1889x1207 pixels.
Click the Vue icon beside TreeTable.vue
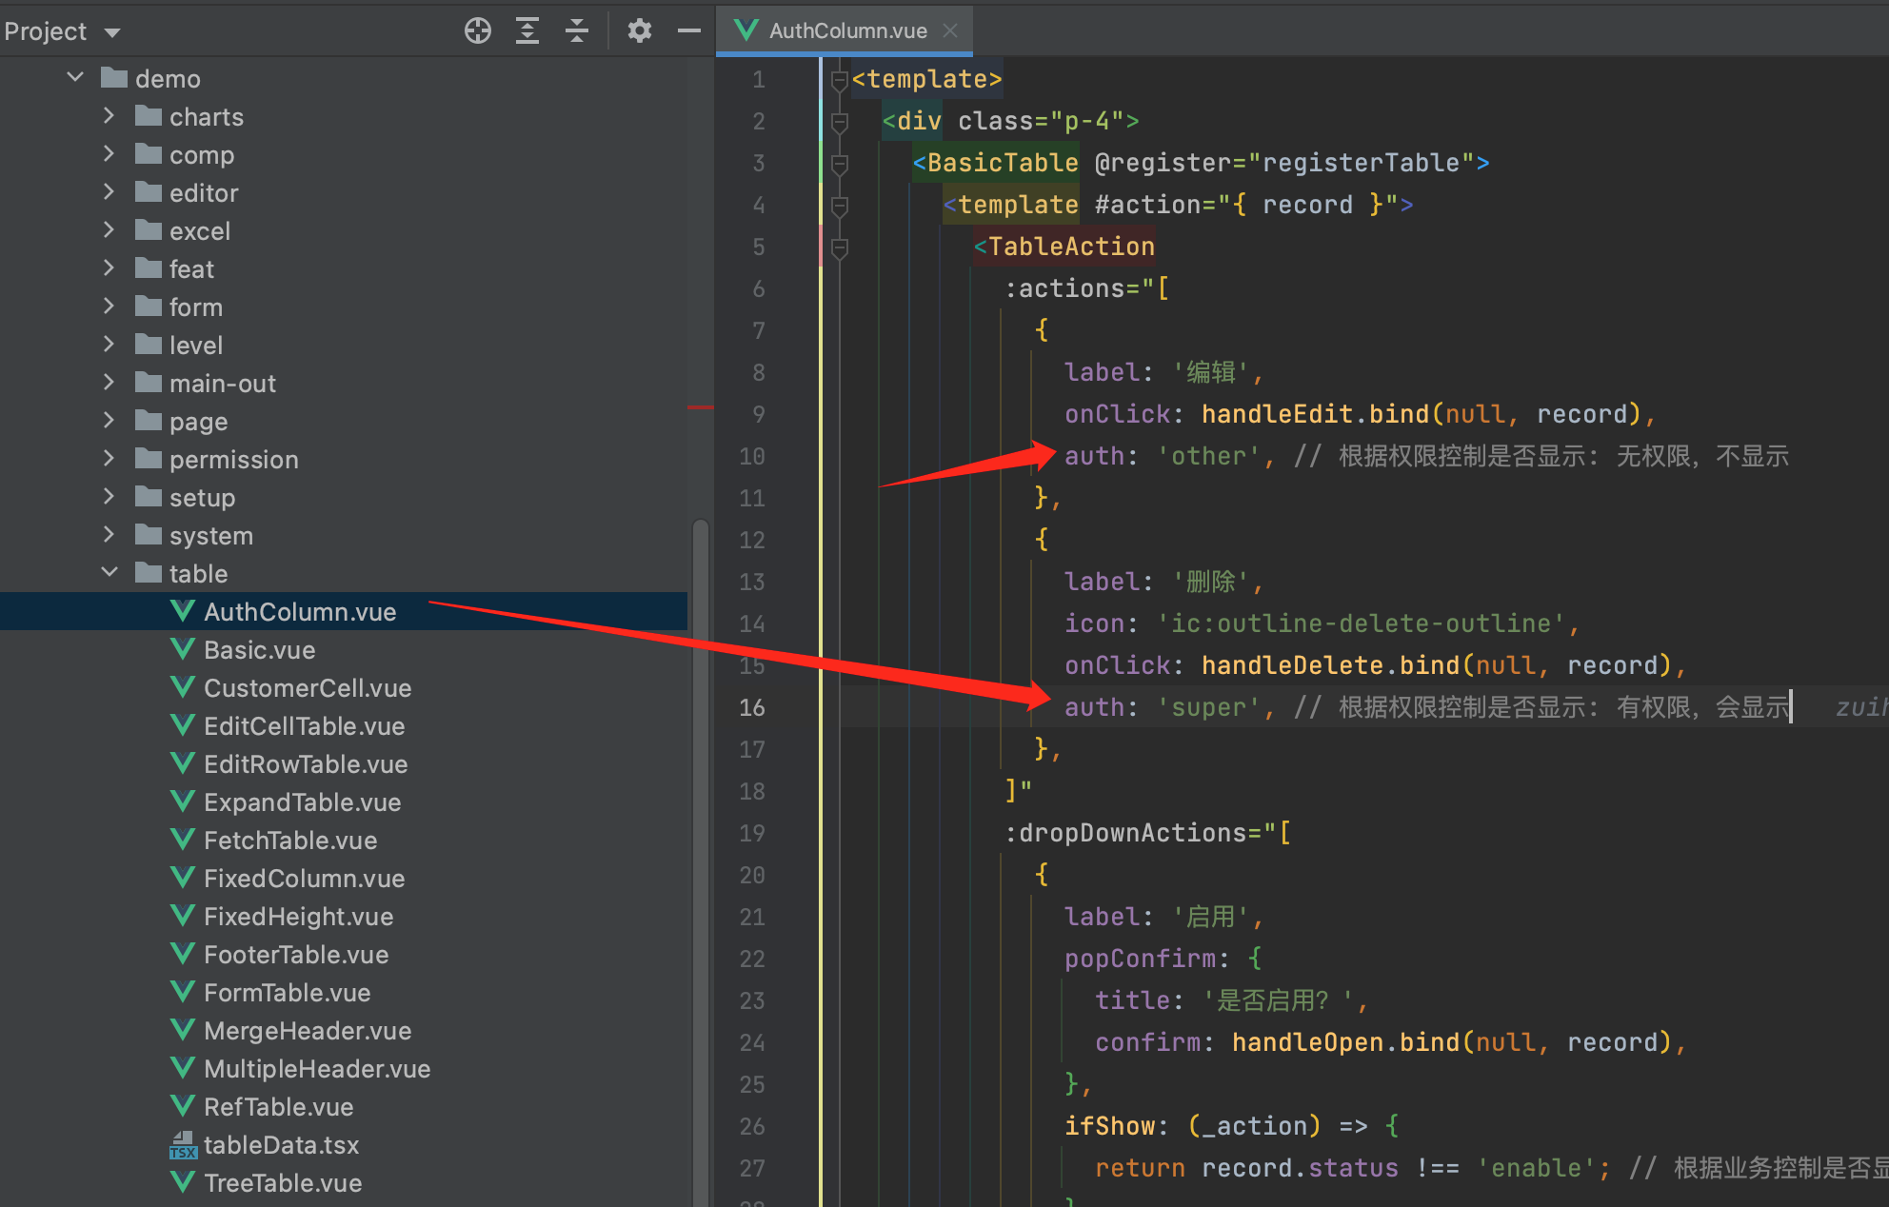coord(182,1182)
